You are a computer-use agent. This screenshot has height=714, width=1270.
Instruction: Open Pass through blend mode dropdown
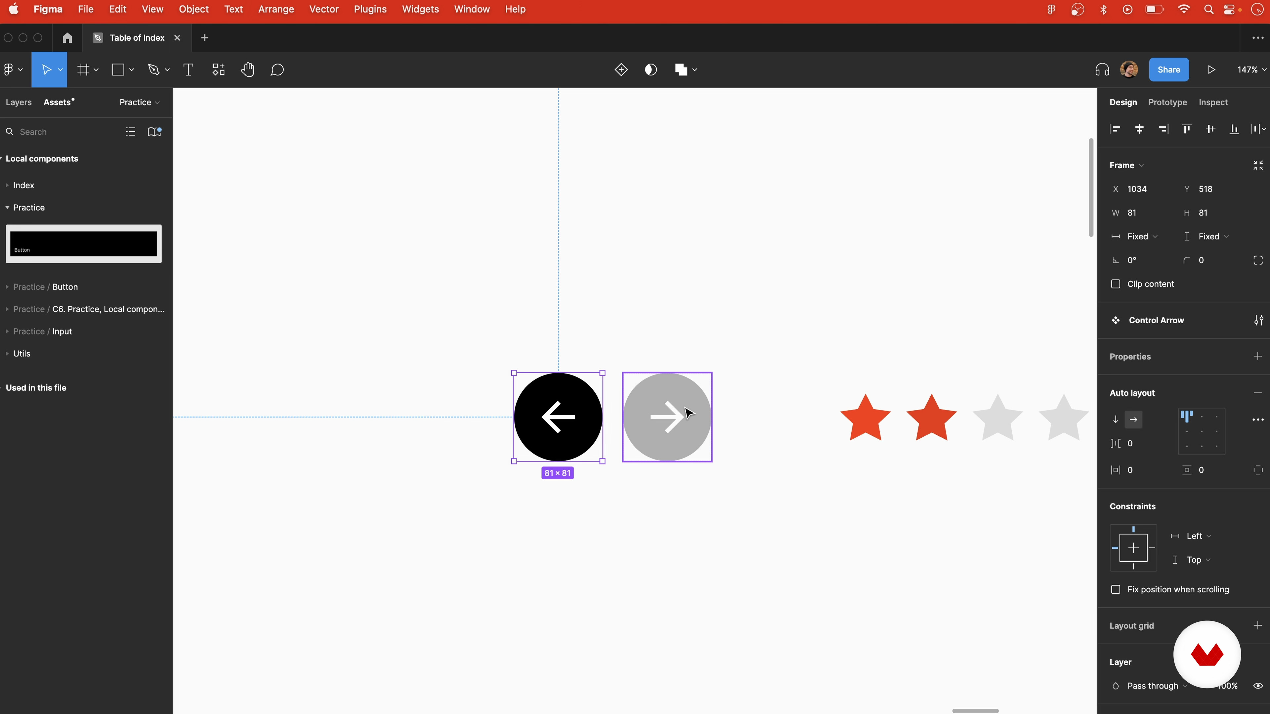(1157, 686)
